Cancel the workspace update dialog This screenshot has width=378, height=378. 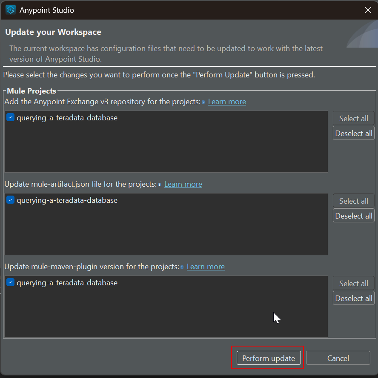[x=338, y=358]
